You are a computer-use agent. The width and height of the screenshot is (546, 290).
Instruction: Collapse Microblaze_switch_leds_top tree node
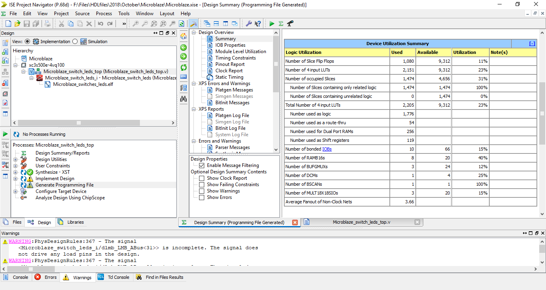pyautogui.click(x=24, y=72)
